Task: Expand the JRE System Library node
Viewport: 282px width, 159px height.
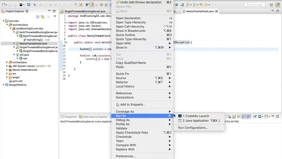Action: [7, 66]
